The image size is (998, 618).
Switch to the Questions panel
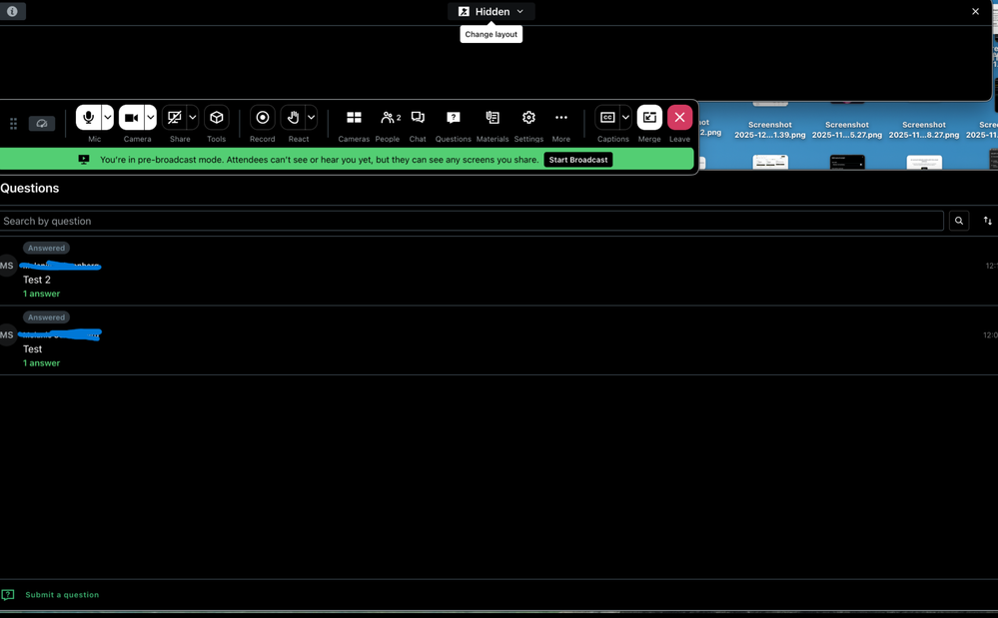click(454, 118)
